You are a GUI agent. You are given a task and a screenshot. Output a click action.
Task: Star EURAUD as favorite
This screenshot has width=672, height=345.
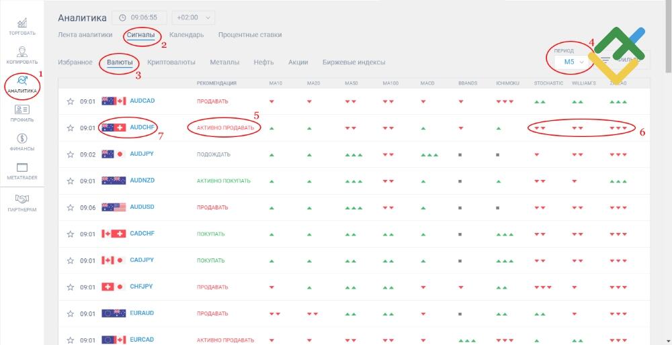point(71,313)
